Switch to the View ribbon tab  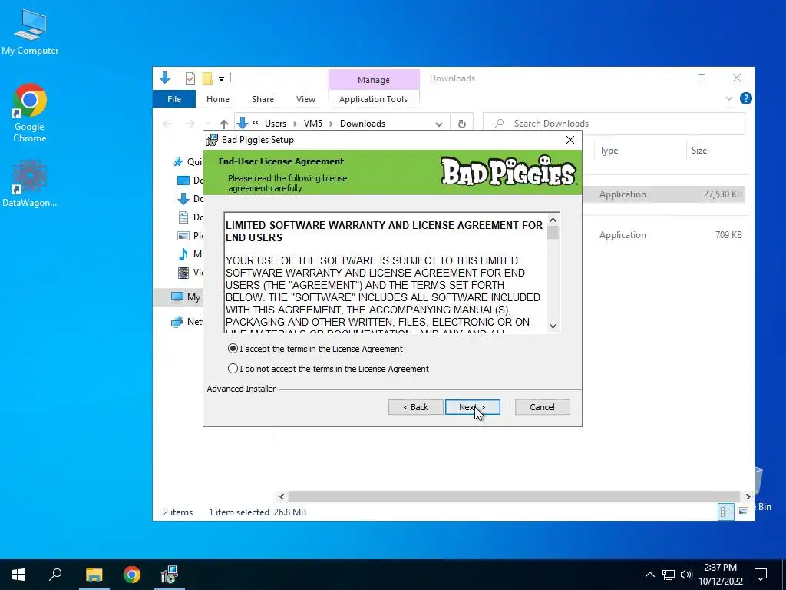(305, 99)
